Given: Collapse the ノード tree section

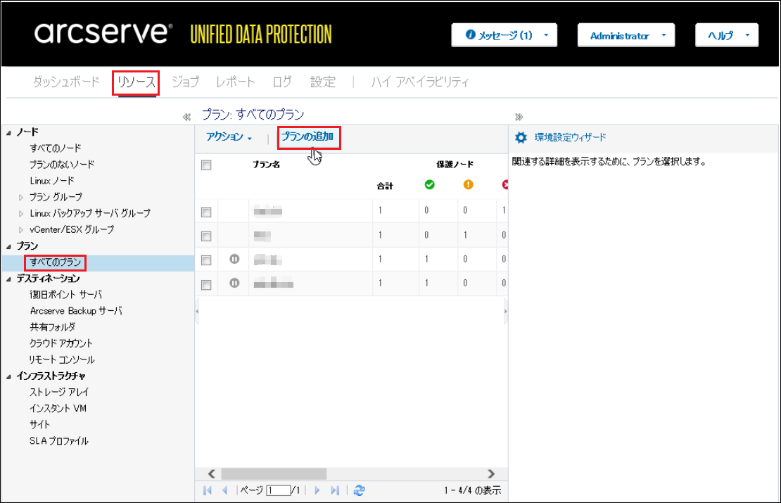Looking at the screenshot, I should pos(9,132).
